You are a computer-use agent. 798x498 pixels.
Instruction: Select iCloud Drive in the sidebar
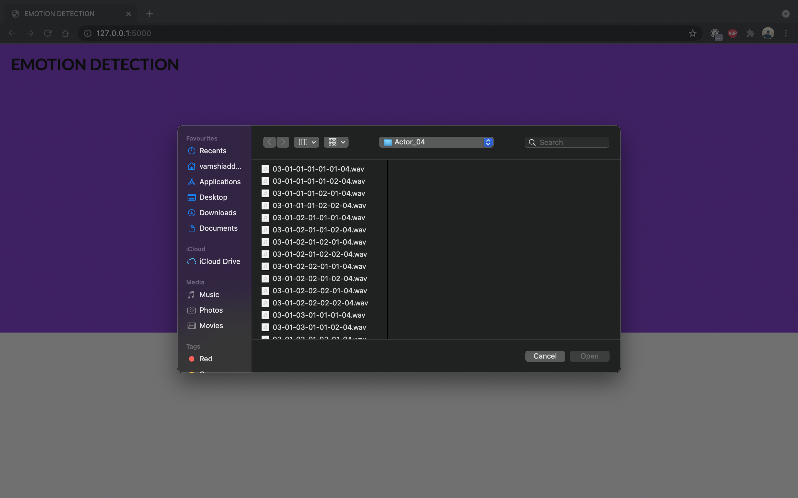[220, 261]
